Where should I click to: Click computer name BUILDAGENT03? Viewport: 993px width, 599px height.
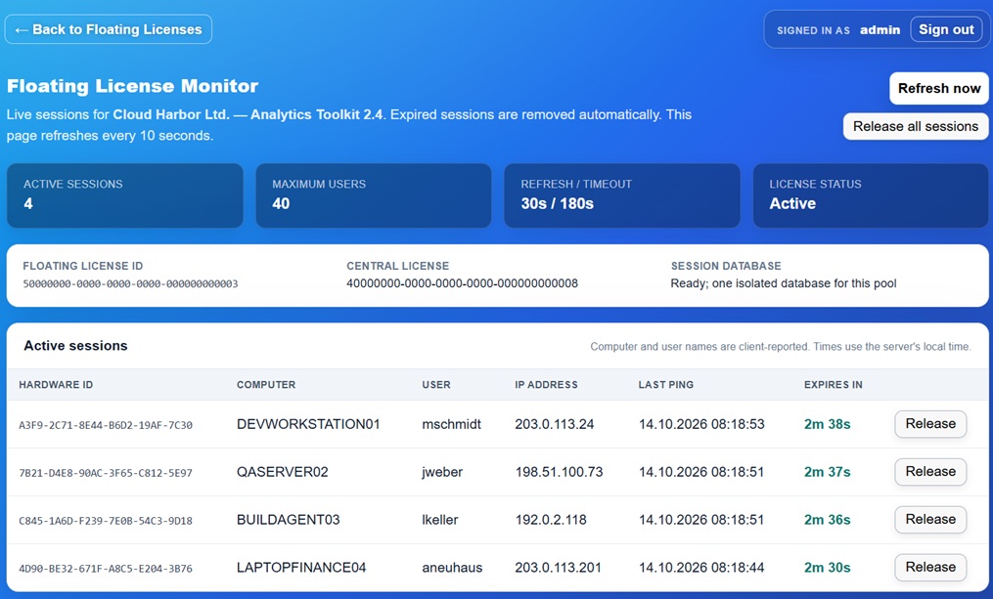[289, 520]
